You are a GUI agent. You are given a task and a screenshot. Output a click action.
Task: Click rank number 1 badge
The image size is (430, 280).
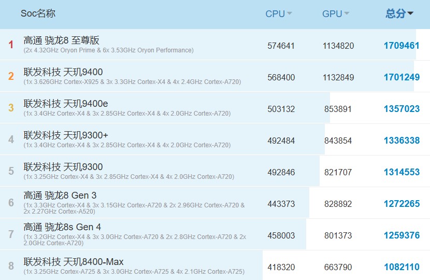point(11,45)
